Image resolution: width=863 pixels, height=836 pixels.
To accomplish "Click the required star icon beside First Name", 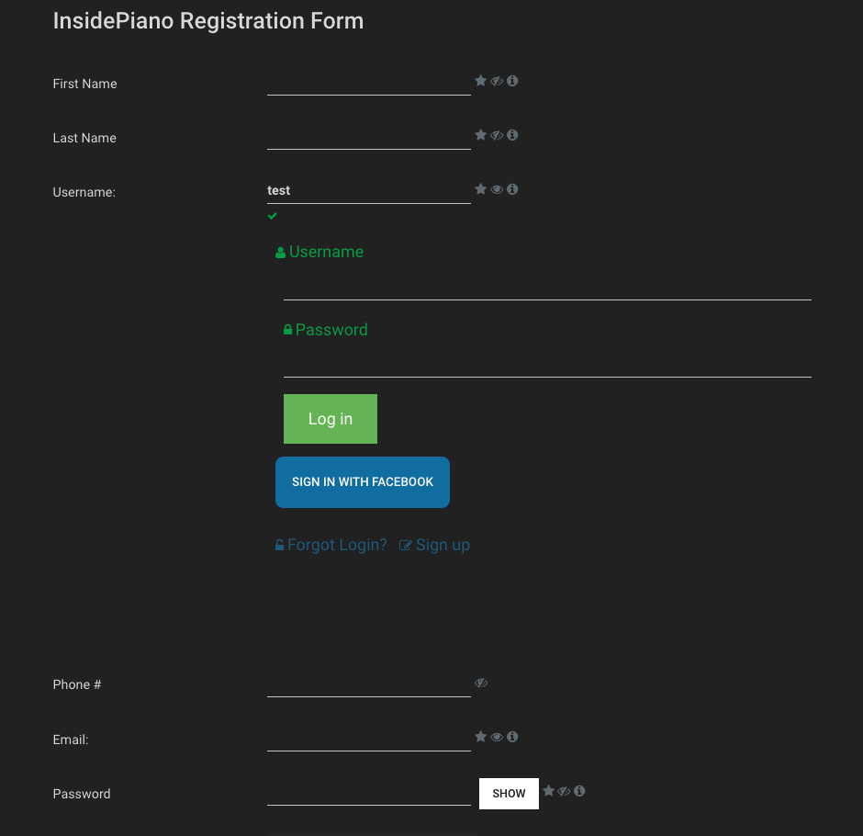I will pos(480,81).
